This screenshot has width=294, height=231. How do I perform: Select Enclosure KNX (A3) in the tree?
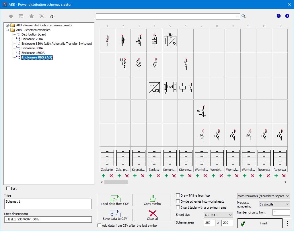pyautogui.click(x=37, y=57)
